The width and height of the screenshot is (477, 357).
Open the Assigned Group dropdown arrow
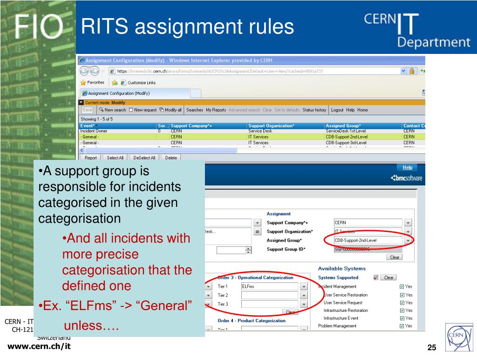pyautogui.click(x=408, y=240)
